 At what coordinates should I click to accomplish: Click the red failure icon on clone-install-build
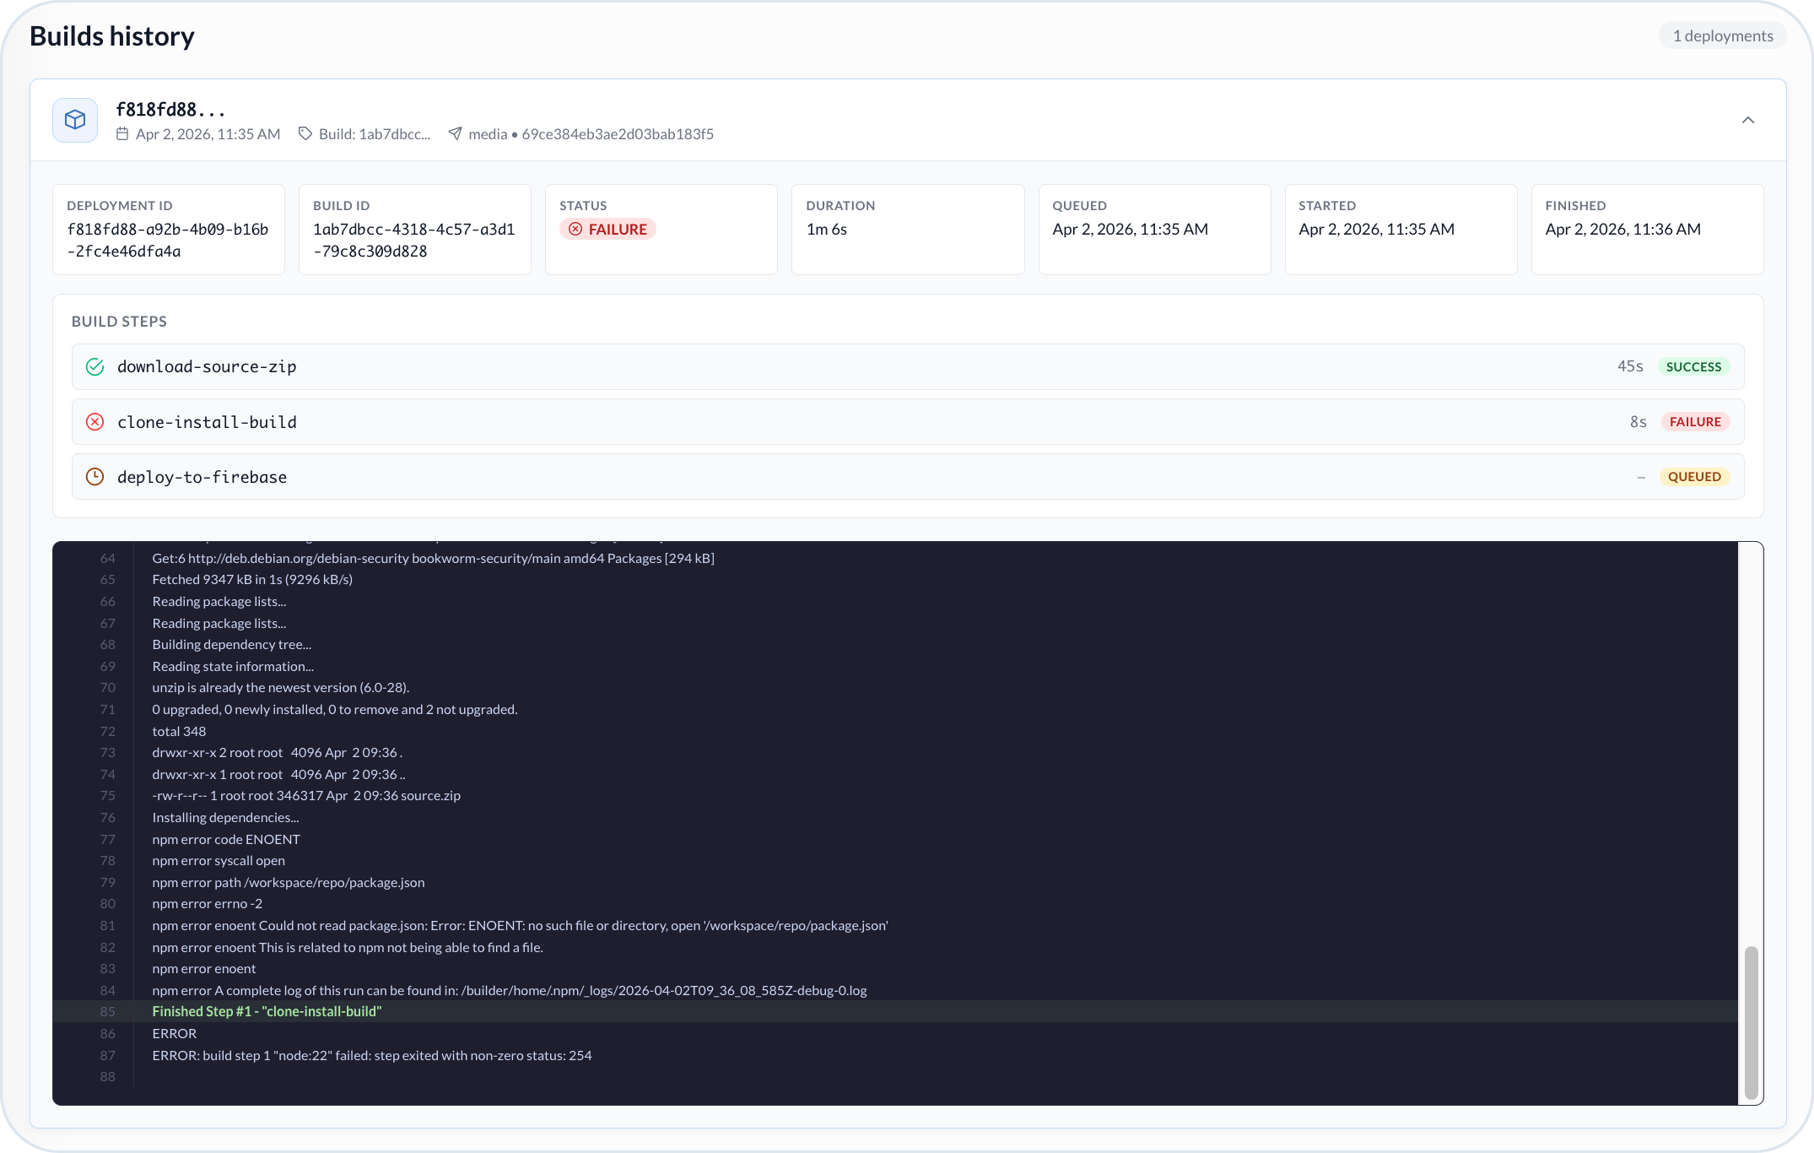95,421
